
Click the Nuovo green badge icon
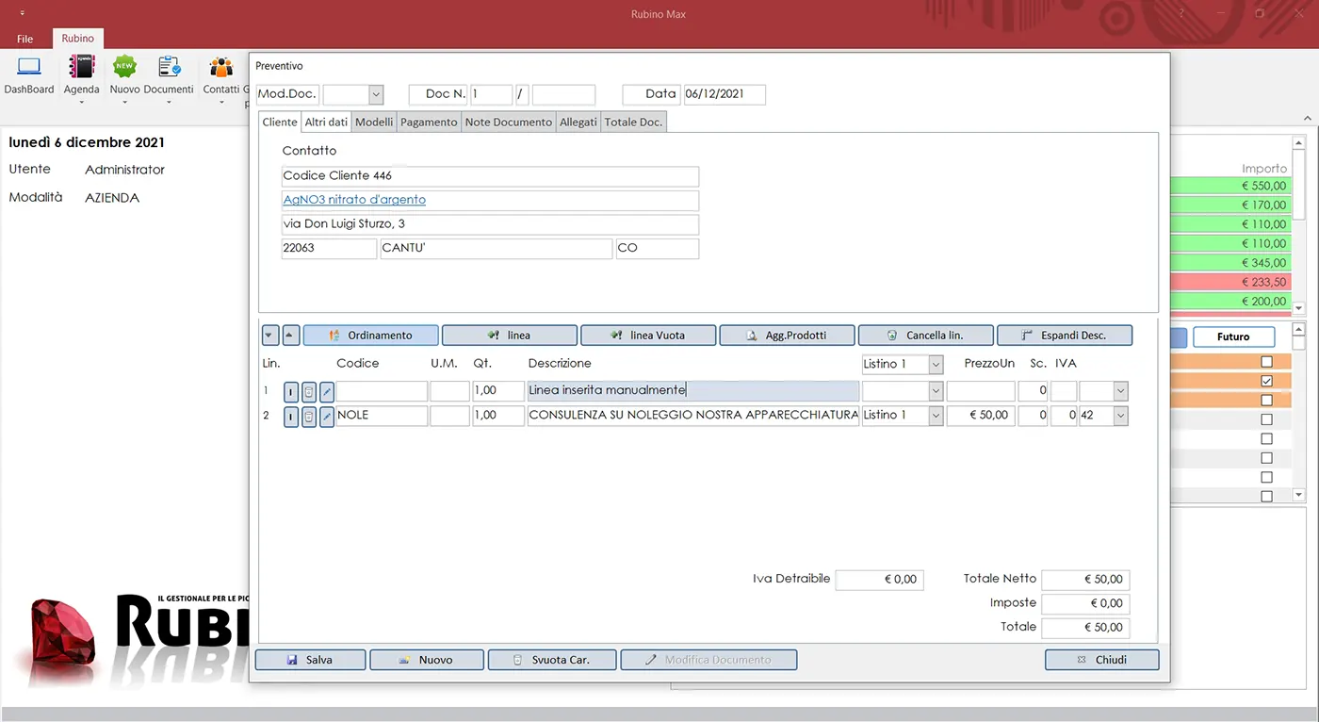click(124, 67)
